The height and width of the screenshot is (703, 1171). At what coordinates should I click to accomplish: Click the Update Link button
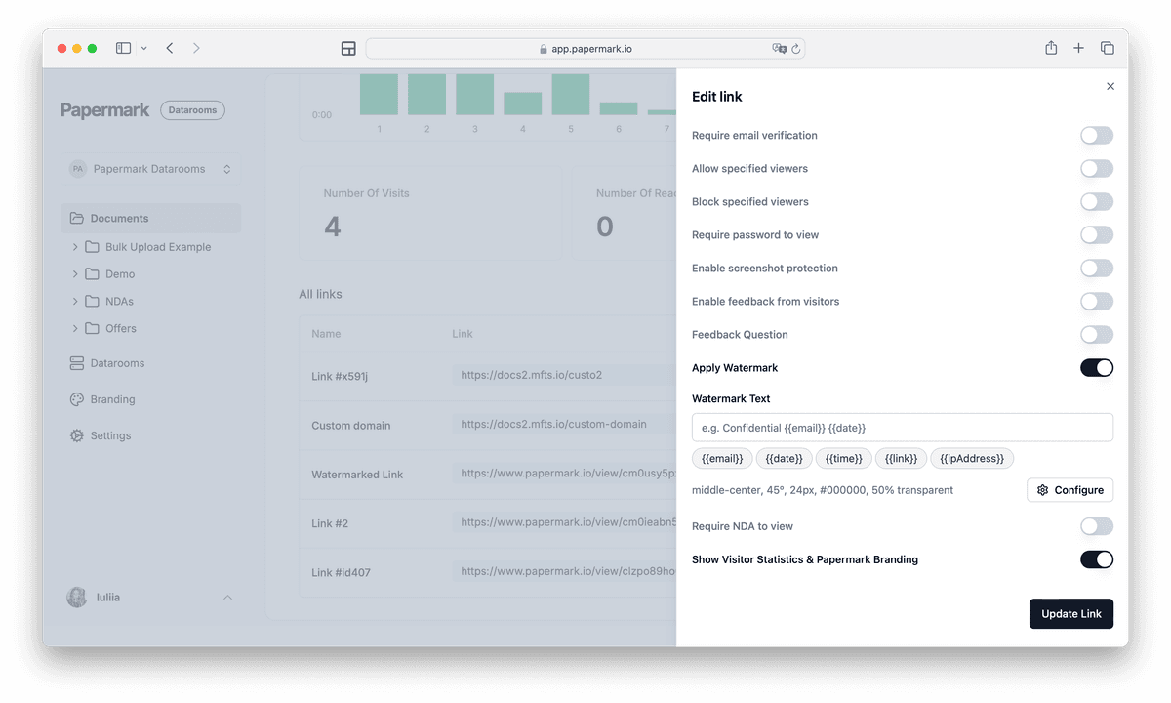tap(1070, 614)
